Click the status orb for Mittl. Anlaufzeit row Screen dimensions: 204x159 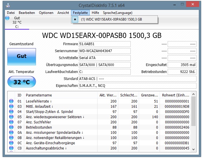[x=11, y=106]
